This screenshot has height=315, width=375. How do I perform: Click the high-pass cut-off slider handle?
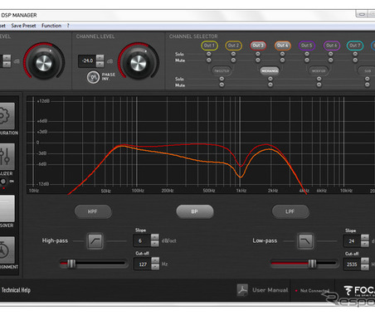coord(71,264)
